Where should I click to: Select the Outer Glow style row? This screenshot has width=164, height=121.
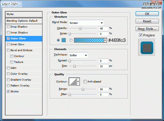coord(24,39)
